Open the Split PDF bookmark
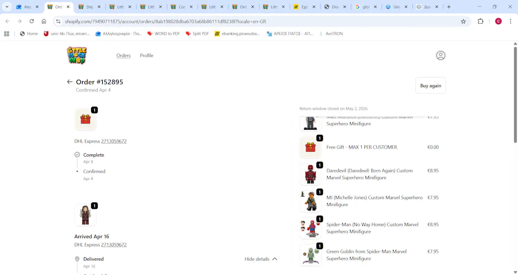 click(197, 34)
